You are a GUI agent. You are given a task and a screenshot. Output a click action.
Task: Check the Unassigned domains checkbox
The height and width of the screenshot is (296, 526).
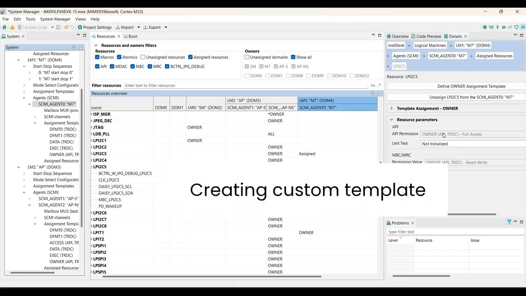coord(247,57)
